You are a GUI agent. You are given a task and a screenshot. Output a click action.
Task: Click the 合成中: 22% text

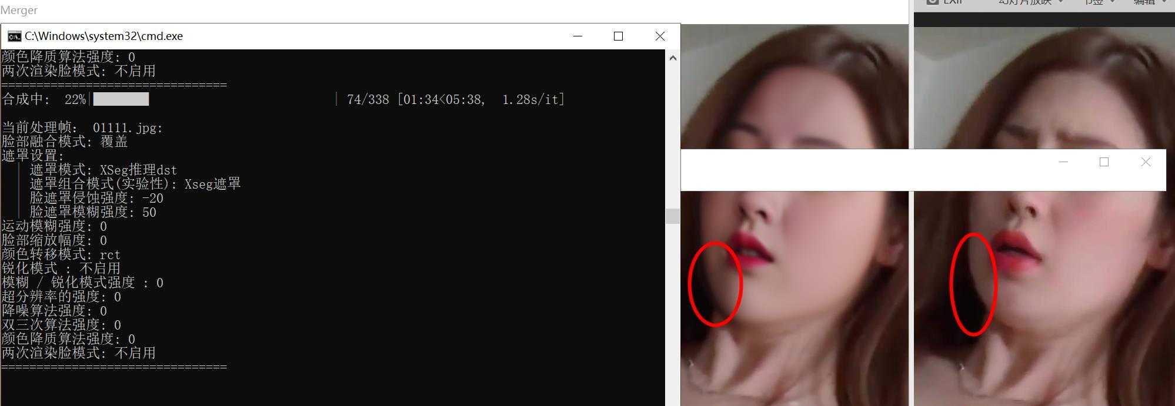pyautogui.click(x=44, y=99)
